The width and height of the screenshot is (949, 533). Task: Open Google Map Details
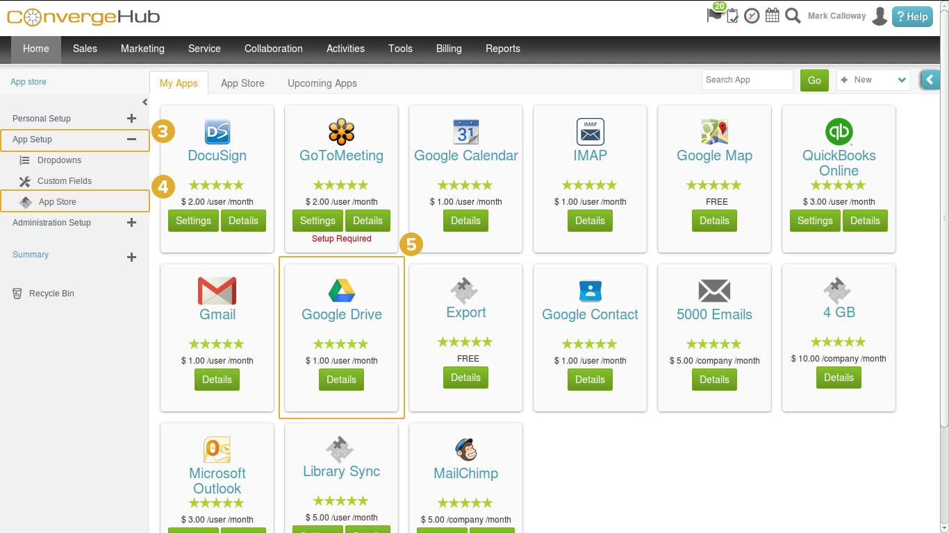(x=714, y=221)
